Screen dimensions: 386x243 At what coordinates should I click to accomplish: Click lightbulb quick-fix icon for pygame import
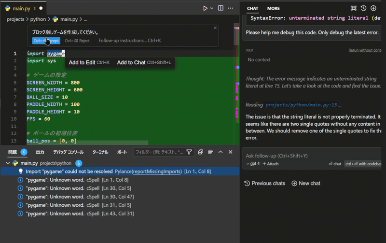[21, 172]
